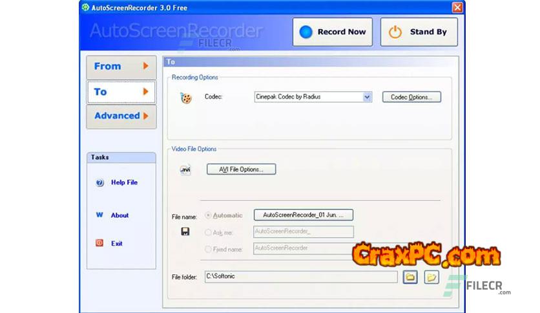Viewport: 540px width, 313px height.
Task: Open the file folder in explorer icon
Action: [x=431, y=277]
